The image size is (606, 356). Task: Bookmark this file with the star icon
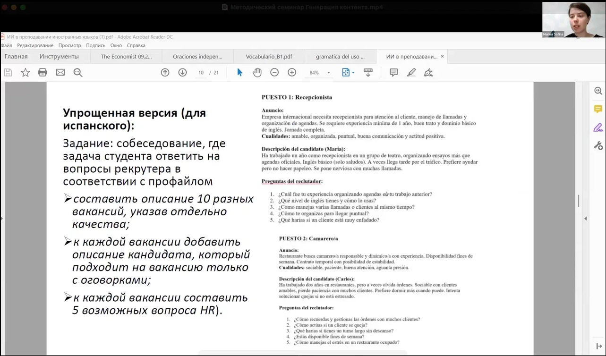[26, 72]
